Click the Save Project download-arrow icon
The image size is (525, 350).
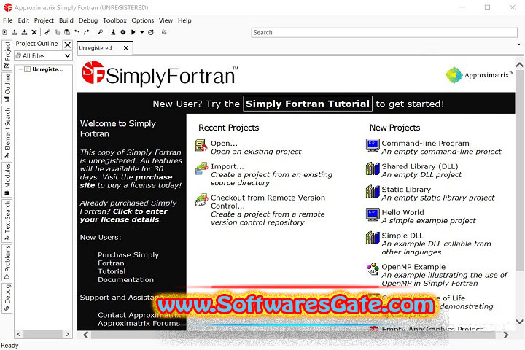24,32
